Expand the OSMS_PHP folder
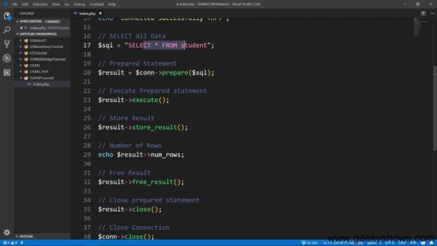The height and width of the screenshot is (246, 437). (20, 72)
